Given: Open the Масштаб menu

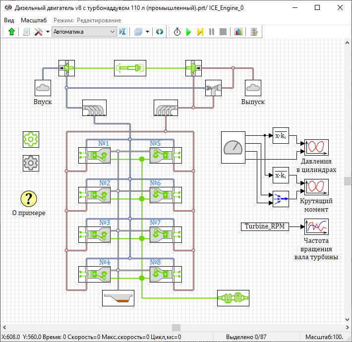Looking at the screenshot, I should coord(34,20).
